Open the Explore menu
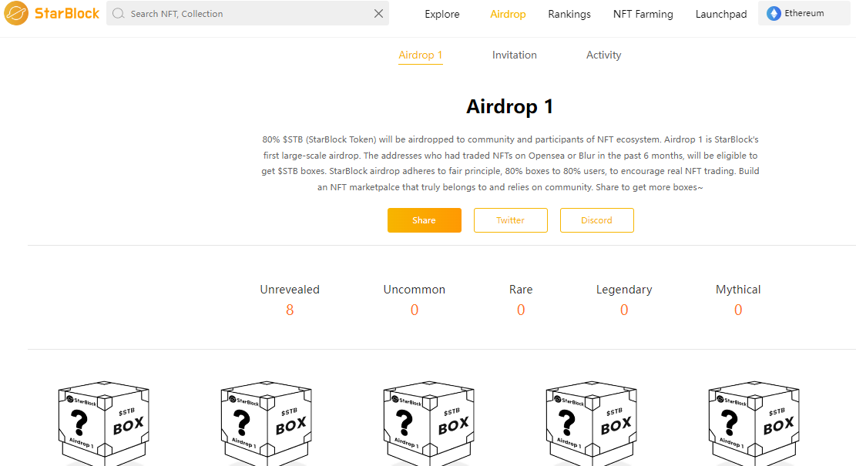The width and height of the screenshot is (856, 466). [x=441, y=14]
